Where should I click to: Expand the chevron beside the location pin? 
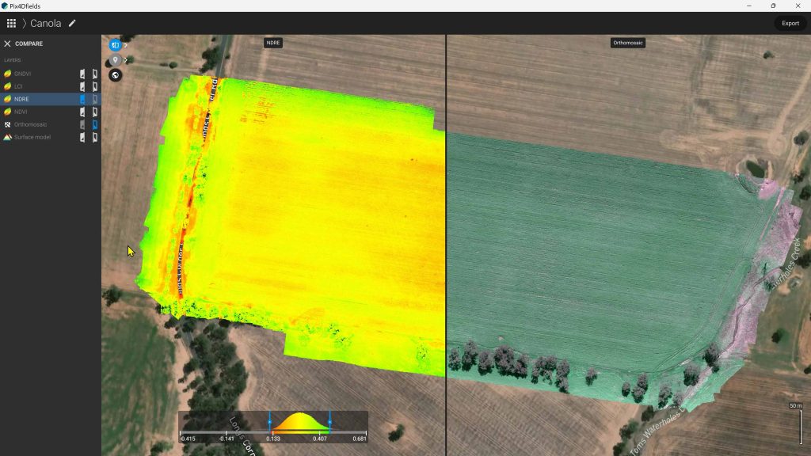126,60
